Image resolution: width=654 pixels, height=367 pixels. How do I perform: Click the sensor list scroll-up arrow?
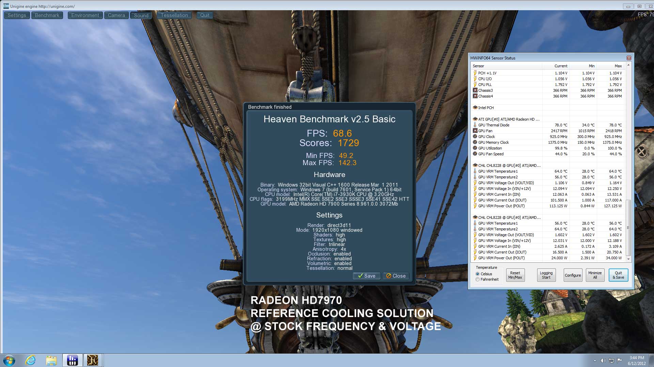[628, 65]
